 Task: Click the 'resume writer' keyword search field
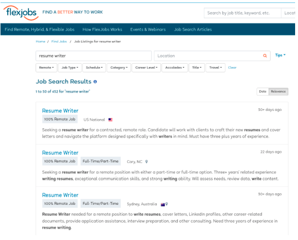pos(94,56)
